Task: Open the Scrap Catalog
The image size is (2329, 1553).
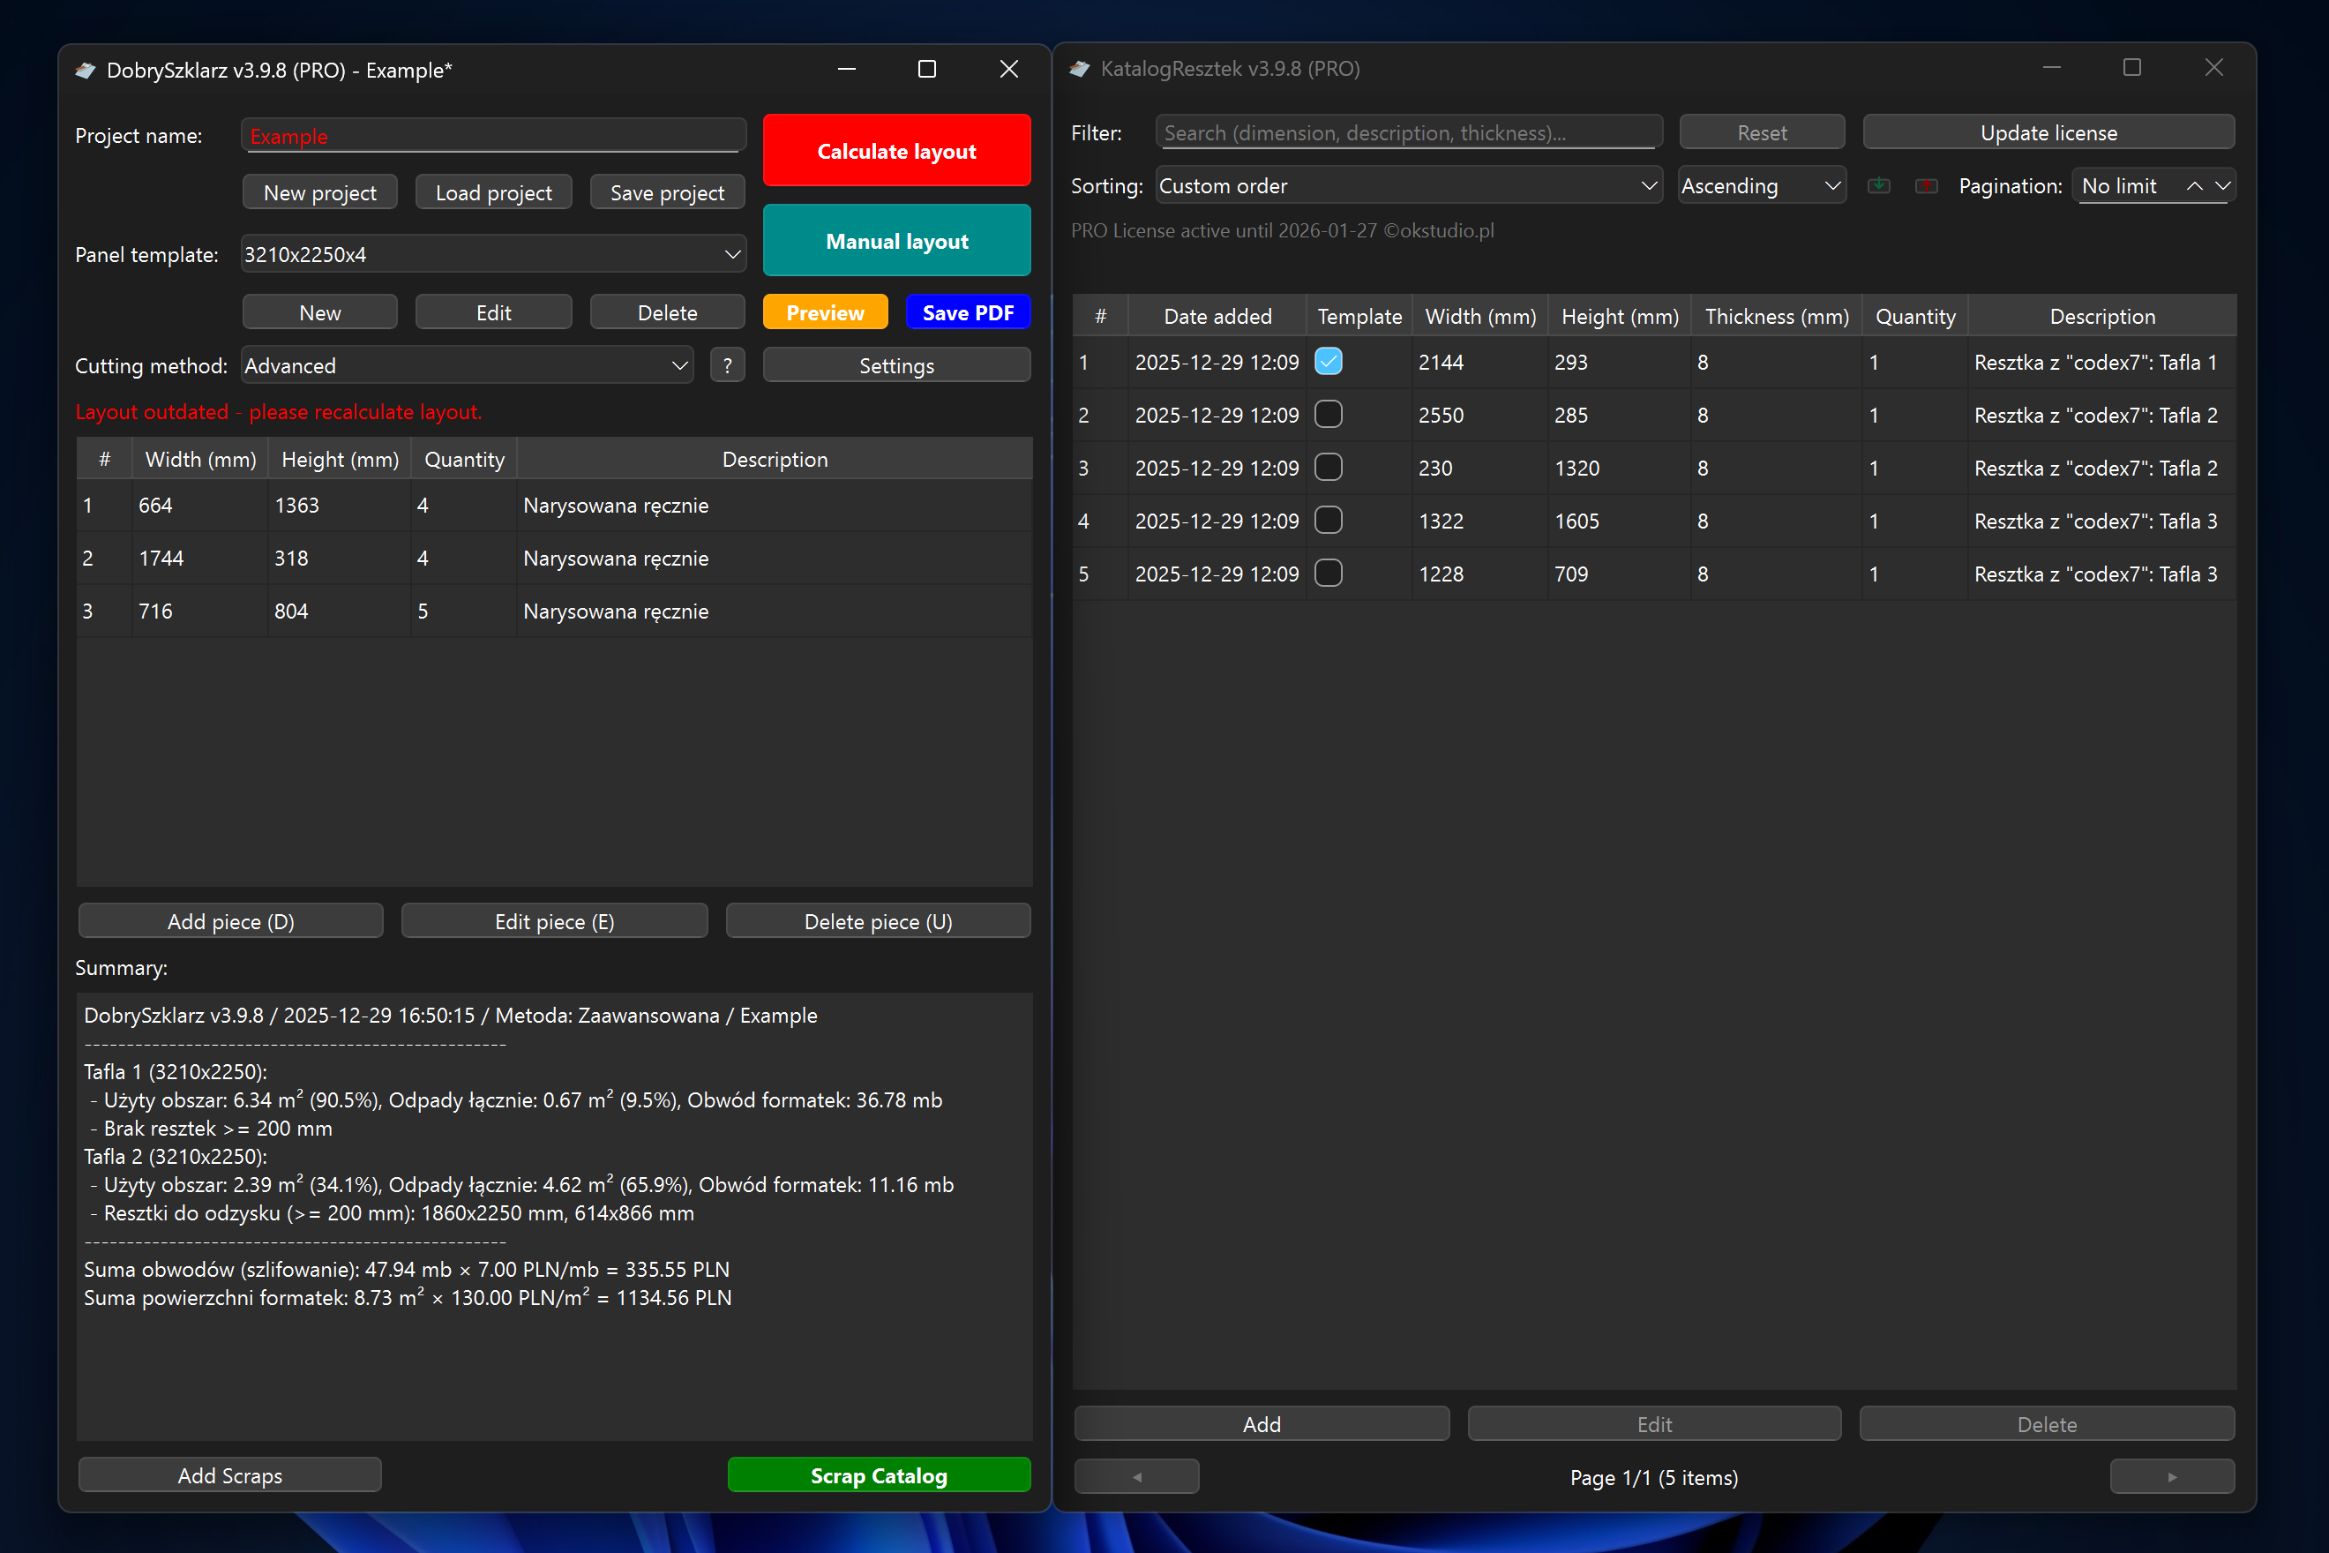Action: click(x=877, y=1474)
